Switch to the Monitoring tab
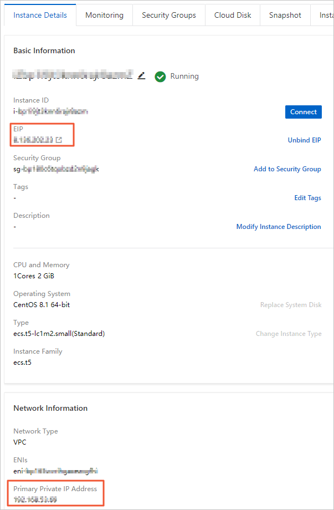The image size is (334, 510). pos(104,15)
